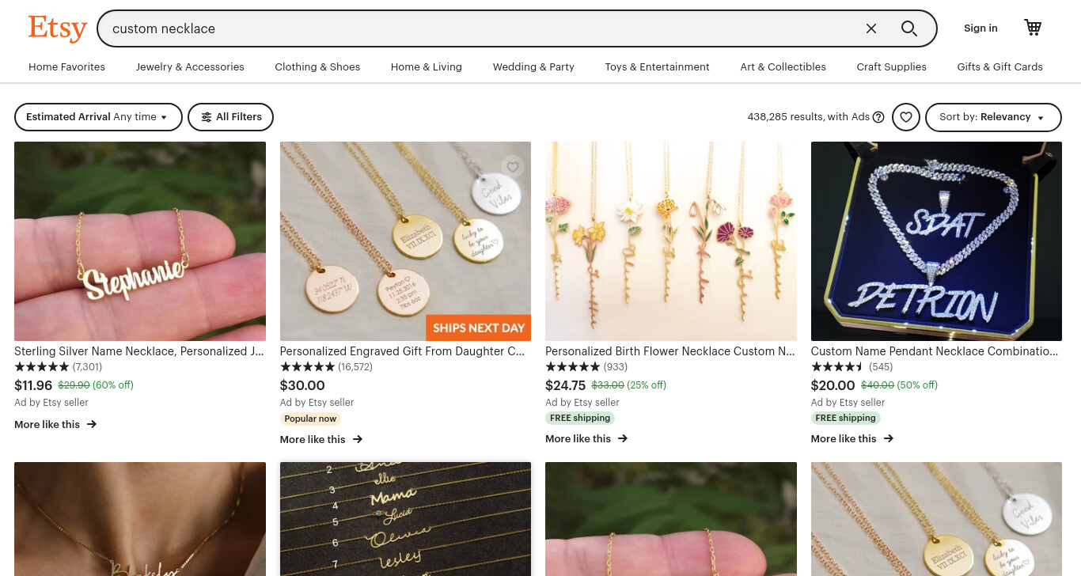The height and width of the screenshot is (576, 1081).
Task: Click More like this under the Custom Name Pendant
Action: tap(852, 438)
